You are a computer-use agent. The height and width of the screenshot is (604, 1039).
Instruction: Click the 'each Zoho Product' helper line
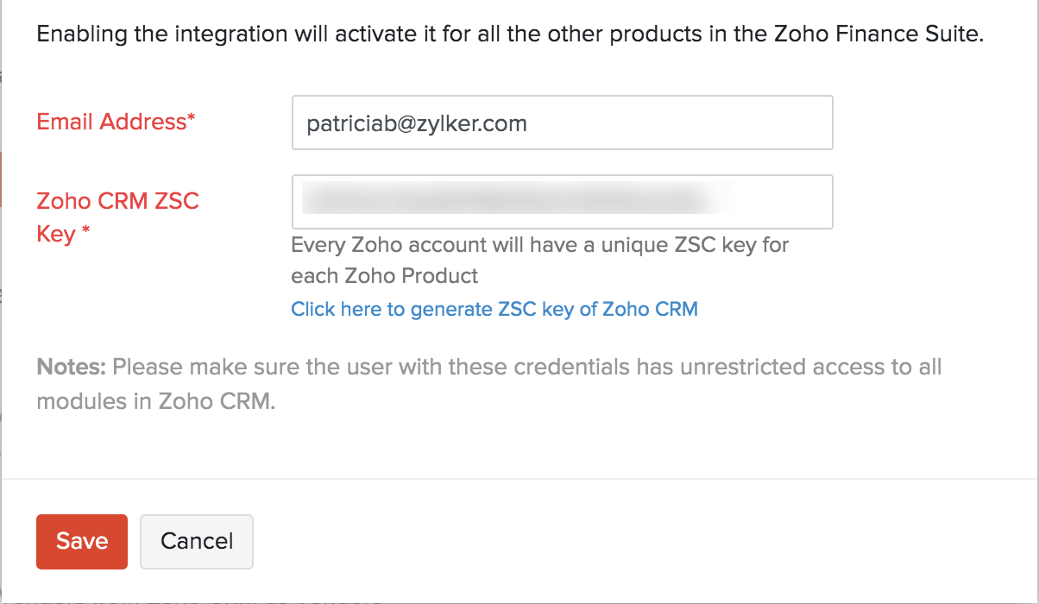384,276
